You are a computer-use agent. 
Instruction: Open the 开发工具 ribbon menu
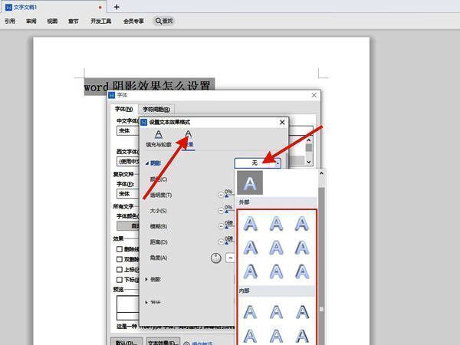(x=103, y=21)
